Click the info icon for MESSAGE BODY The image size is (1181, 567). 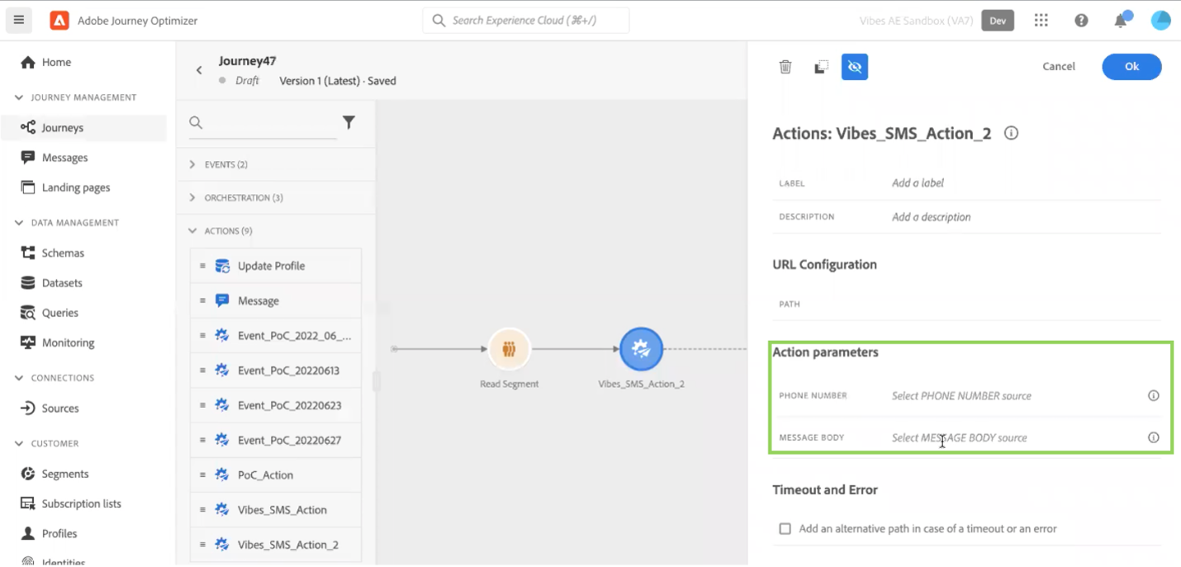click(x=1154, y=437)
